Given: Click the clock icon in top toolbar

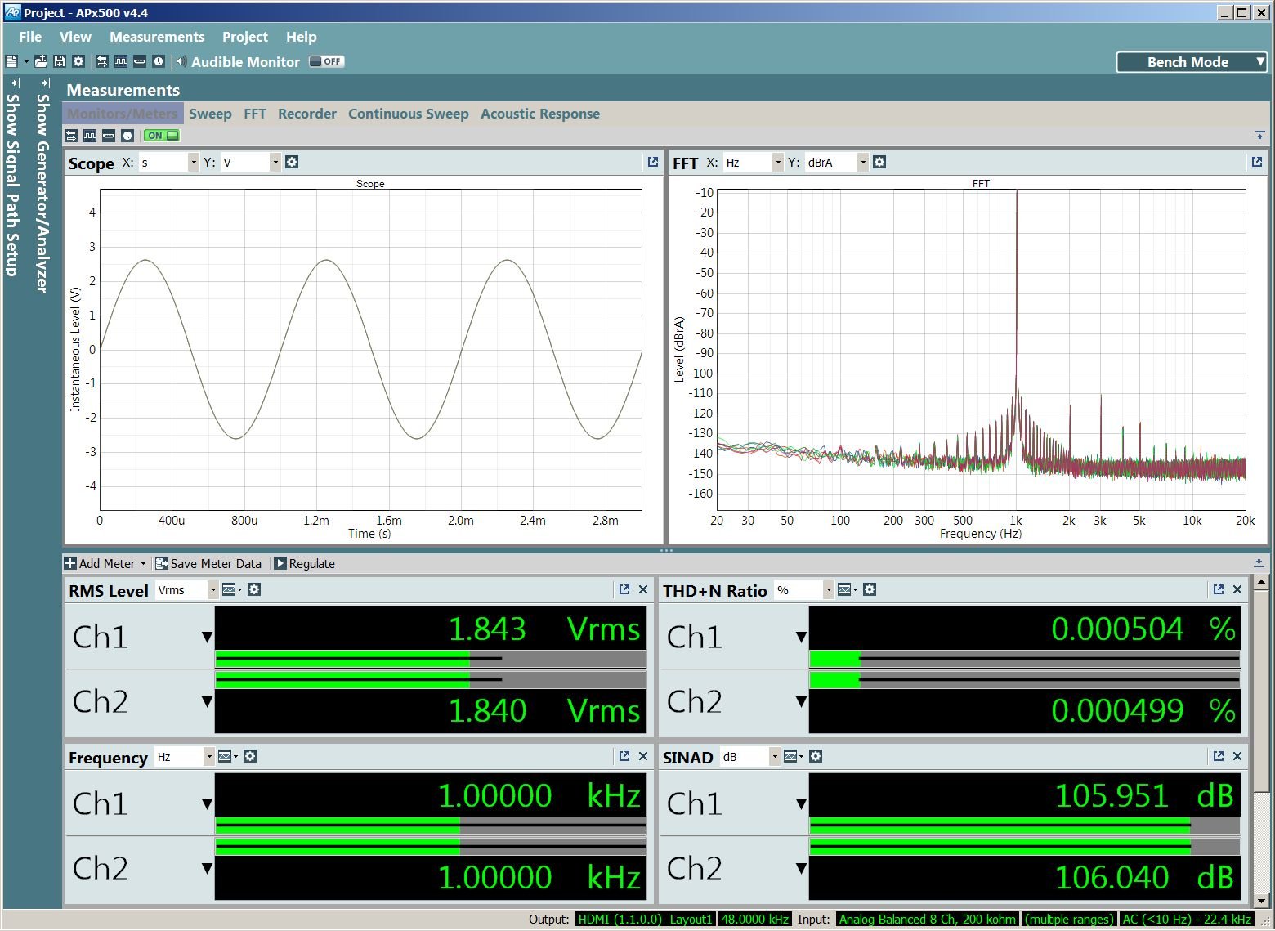Looking at the screenshot, I should [159, 61].
